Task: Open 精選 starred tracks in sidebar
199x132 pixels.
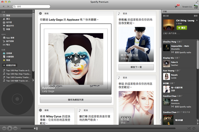Action: coord(8,60)
